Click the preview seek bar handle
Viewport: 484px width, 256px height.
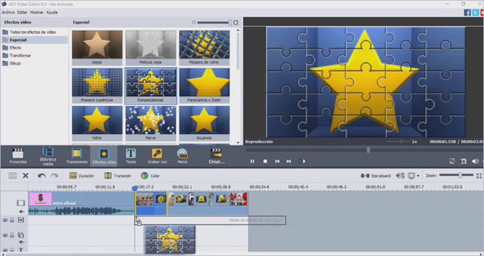click(x=368, y=150)
